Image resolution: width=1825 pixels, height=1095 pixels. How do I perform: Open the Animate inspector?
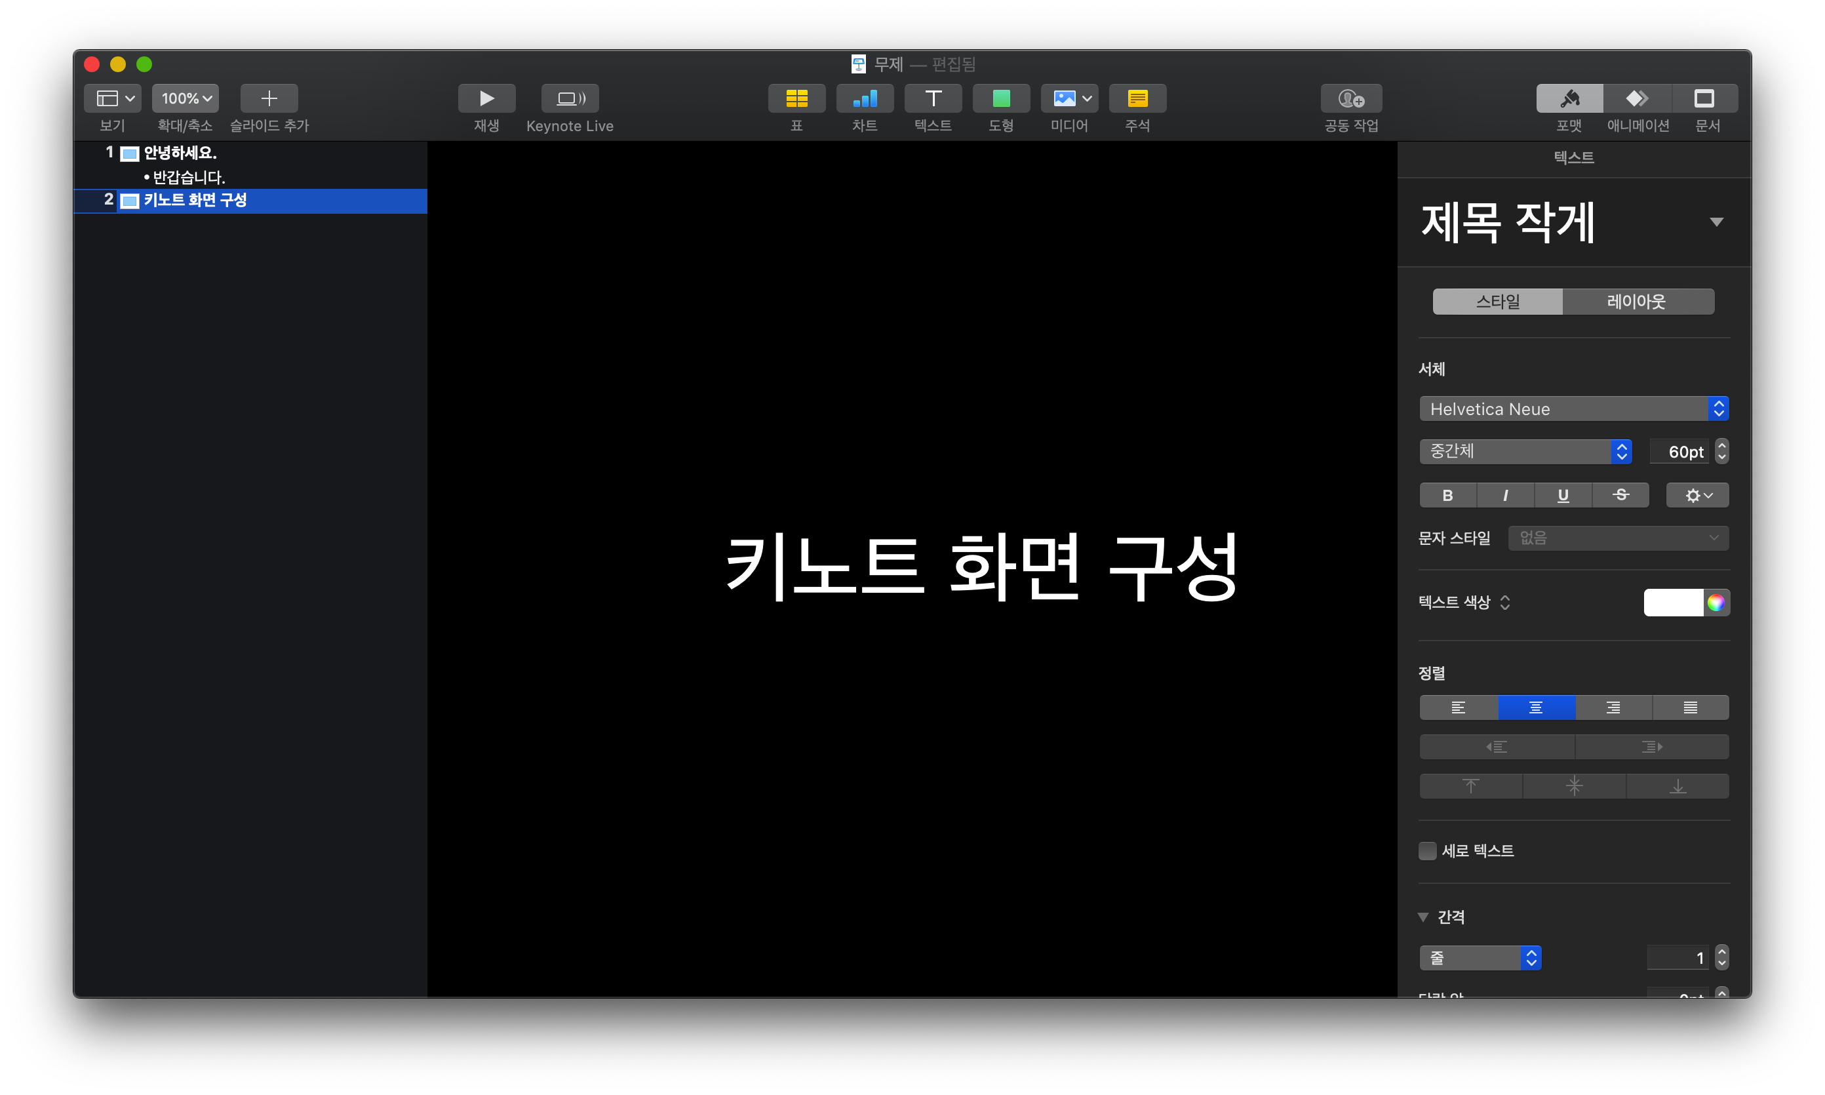click(1637, 98)
